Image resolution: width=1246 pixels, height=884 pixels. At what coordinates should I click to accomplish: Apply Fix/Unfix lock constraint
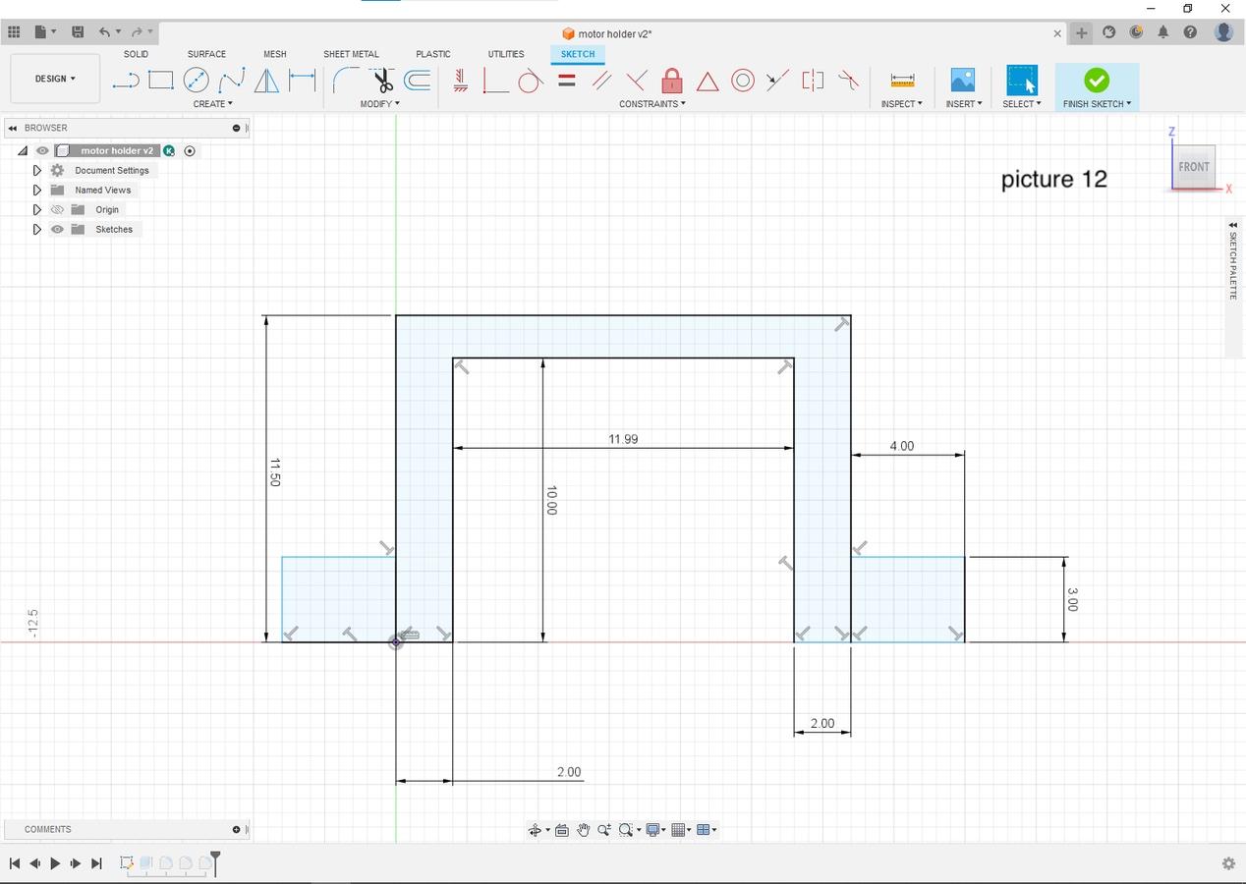pyautogui.click(x=672, y=81)
